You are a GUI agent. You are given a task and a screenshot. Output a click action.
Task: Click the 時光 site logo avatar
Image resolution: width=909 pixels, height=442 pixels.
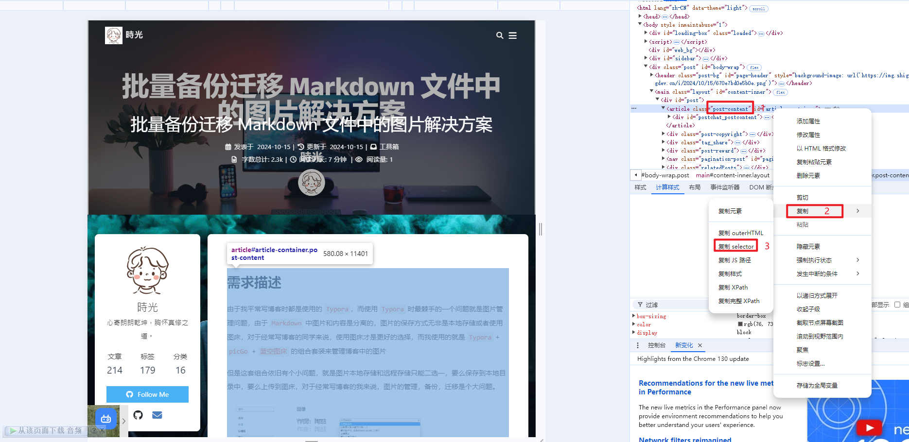click(114, 35)
